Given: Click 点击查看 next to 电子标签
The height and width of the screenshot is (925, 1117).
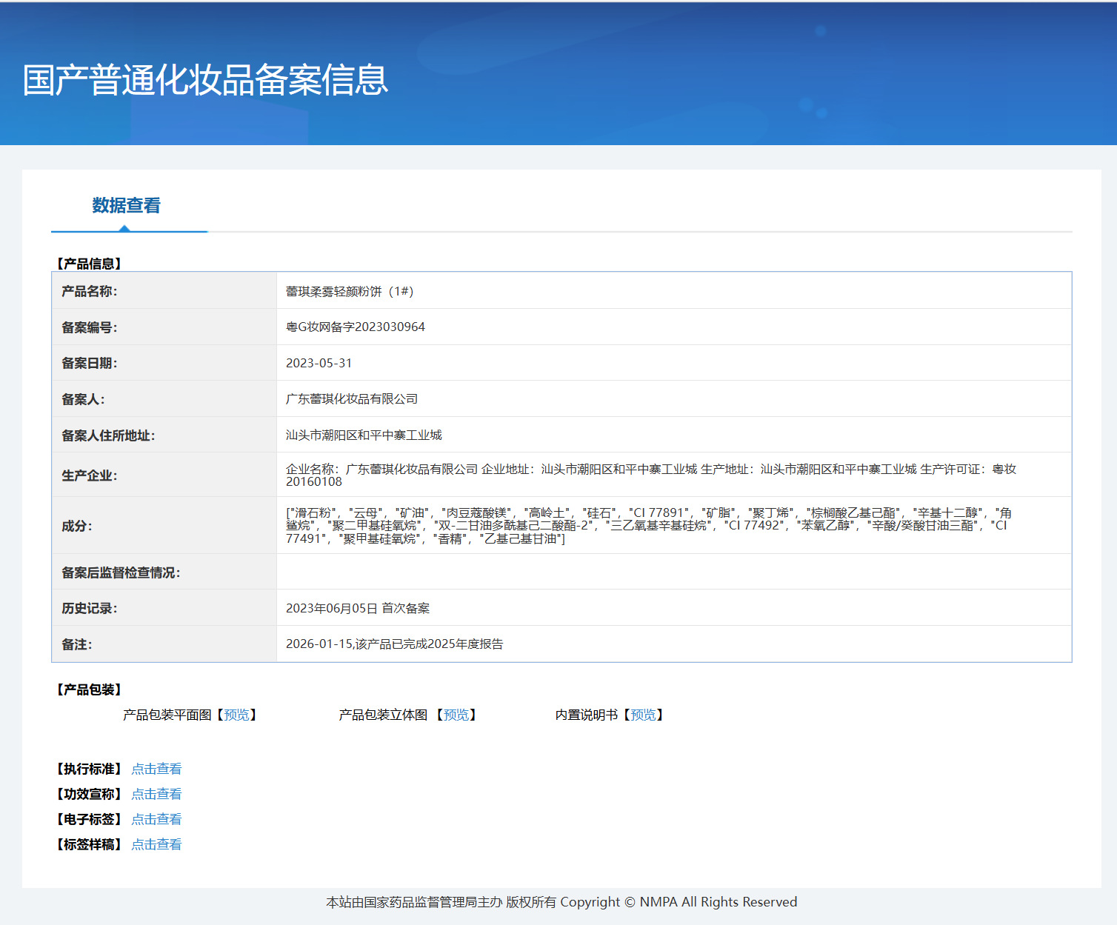Looking at the screenshot, I should tap(156, 819).
